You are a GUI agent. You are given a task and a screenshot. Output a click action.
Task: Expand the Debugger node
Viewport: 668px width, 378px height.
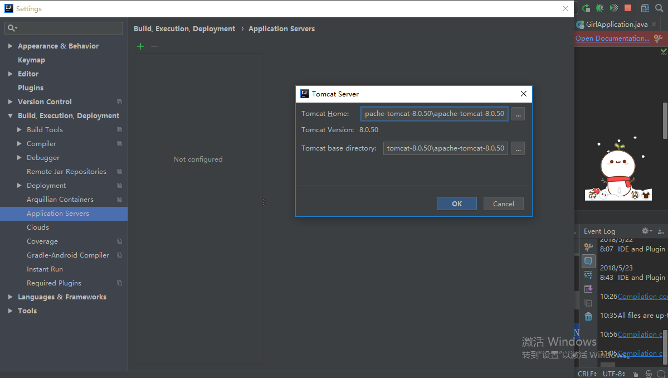[19, 158]
